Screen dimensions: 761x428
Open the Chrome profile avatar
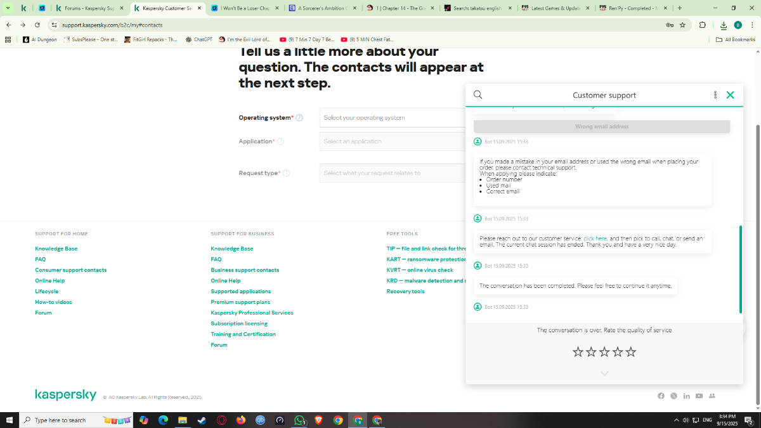[738, 25]
